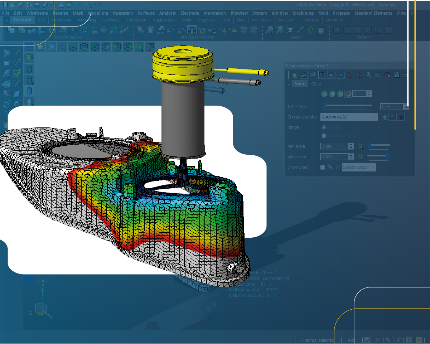
Task: Click the red record animation button
Action: [348, 94]
